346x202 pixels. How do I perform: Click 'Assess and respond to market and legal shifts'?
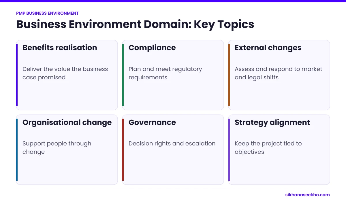click(x=278, y=73)
